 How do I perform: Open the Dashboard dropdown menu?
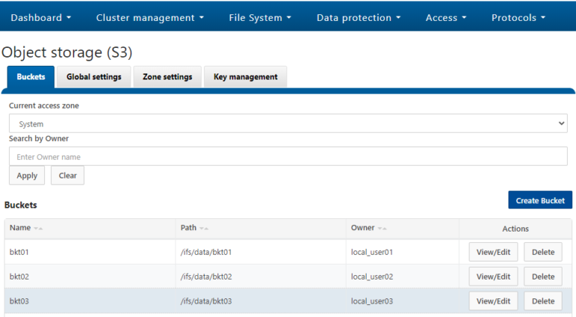coord(40,18)
